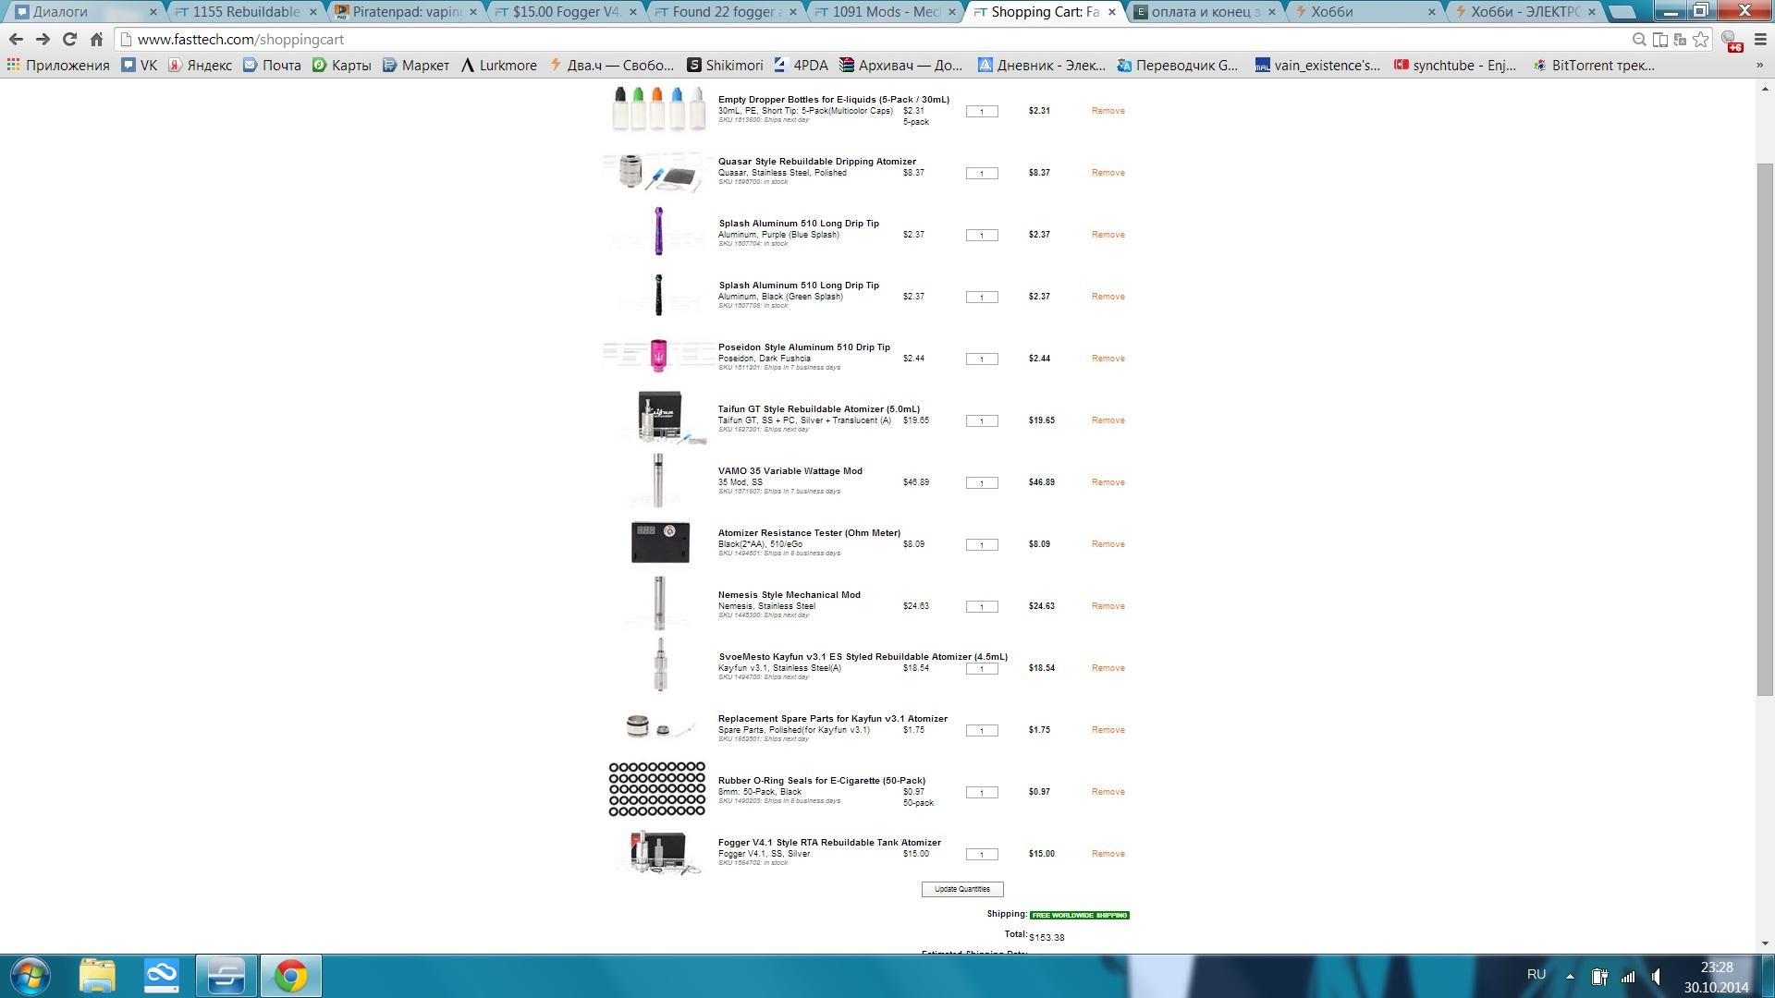Image resolution: width=1775 pixels, height=998 pixels.
Task: Click the Update Quantities button
Action: pos(962,889)
